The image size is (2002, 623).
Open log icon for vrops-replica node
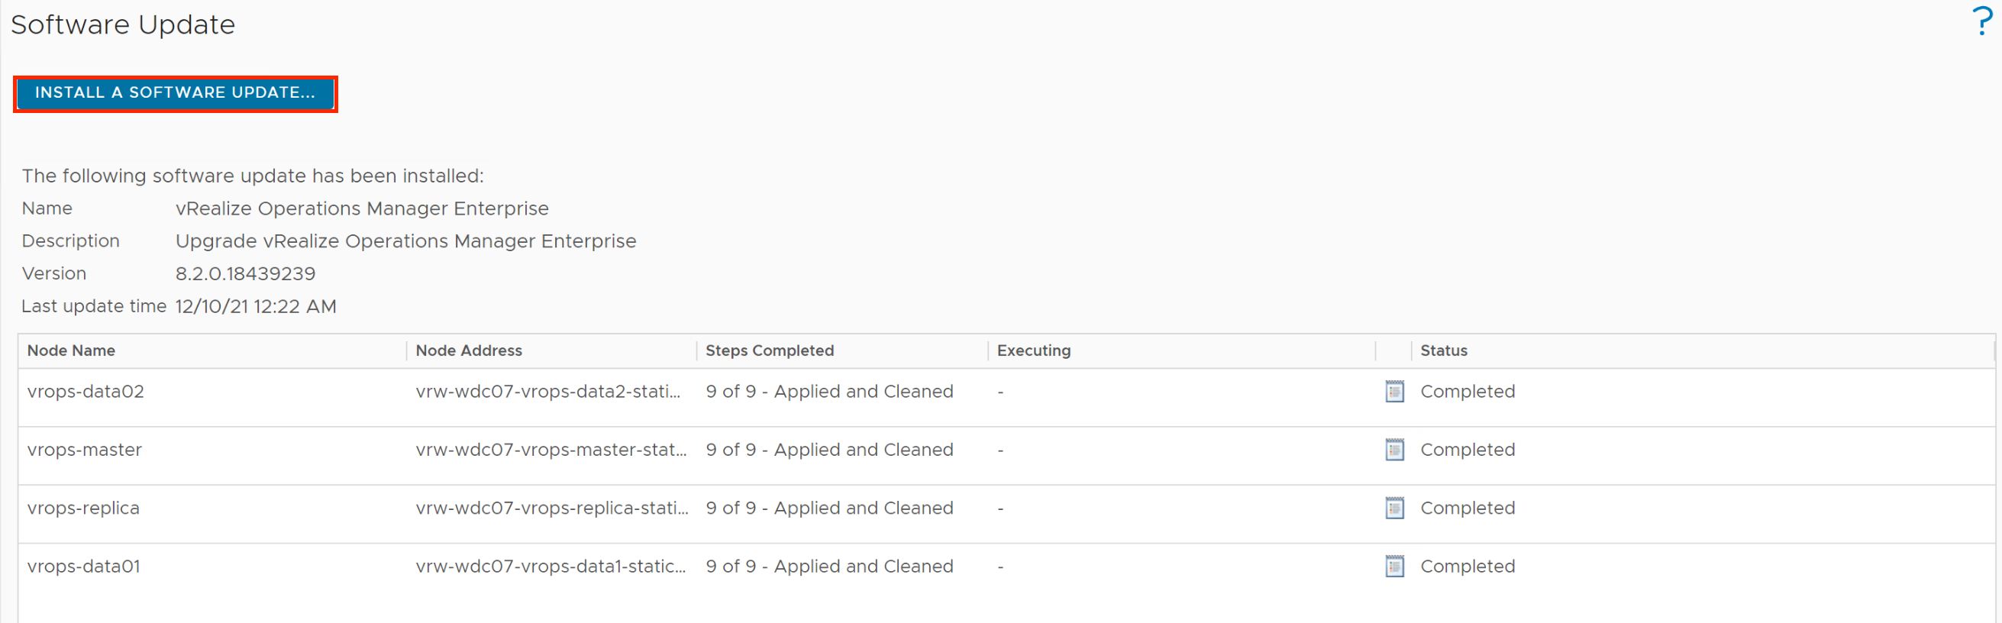(x=1394, y=508)
